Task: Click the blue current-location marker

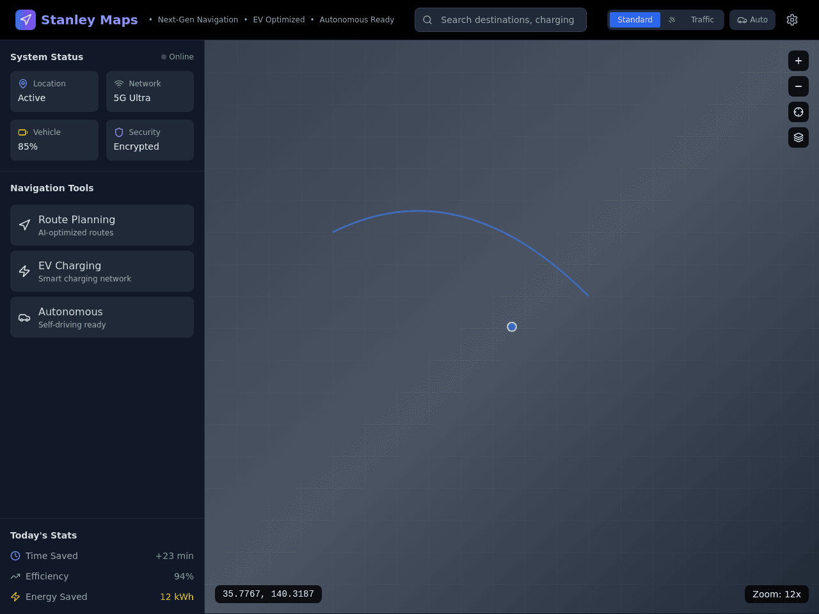Action: (x=512, y=327)
